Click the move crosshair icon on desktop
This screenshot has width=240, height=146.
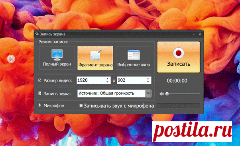point(11,58)
